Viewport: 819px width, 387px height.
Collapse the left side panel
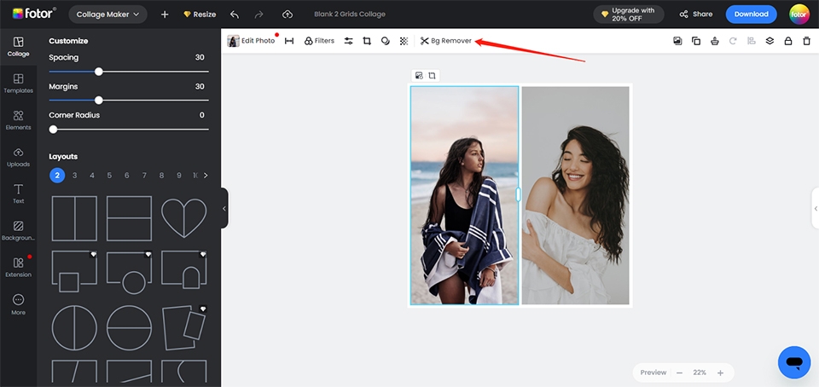[224, 208]
